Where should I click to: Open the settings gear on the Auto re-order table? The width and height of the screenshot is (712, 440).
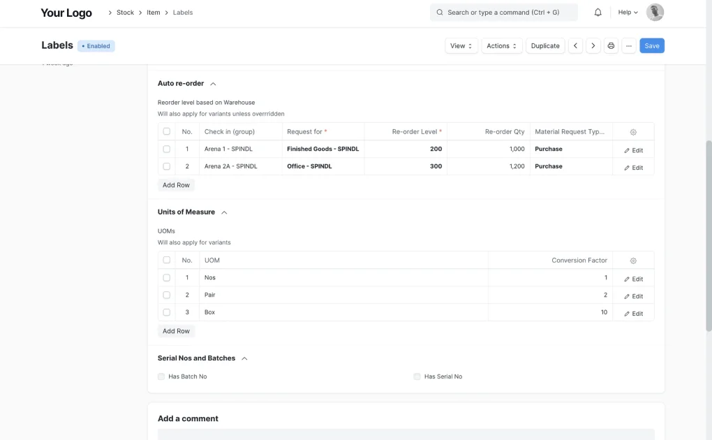click(632, 131)
